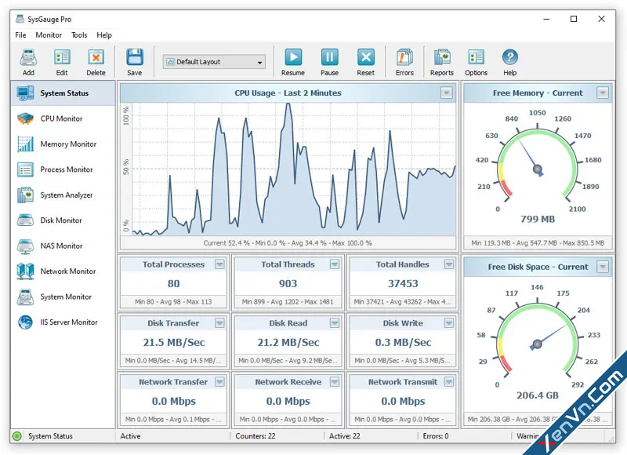The height and width of the screenshot is (455, 627).
Task: Click the Help question mark icon
Action: pyautogui.click(x=510, y=57)
